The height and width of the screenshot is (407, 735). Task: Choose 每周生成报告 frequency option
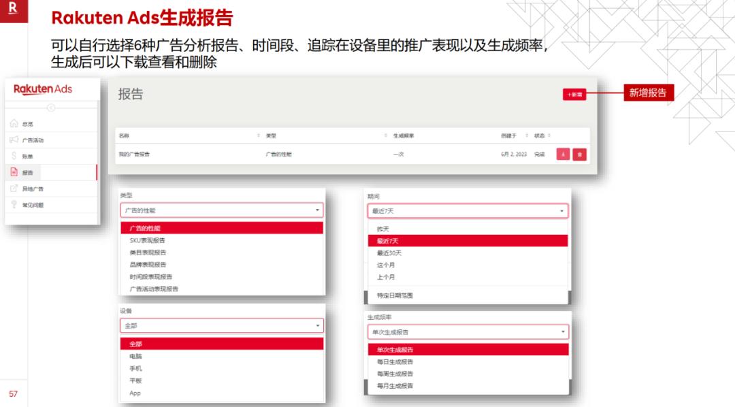pos(468,374)
